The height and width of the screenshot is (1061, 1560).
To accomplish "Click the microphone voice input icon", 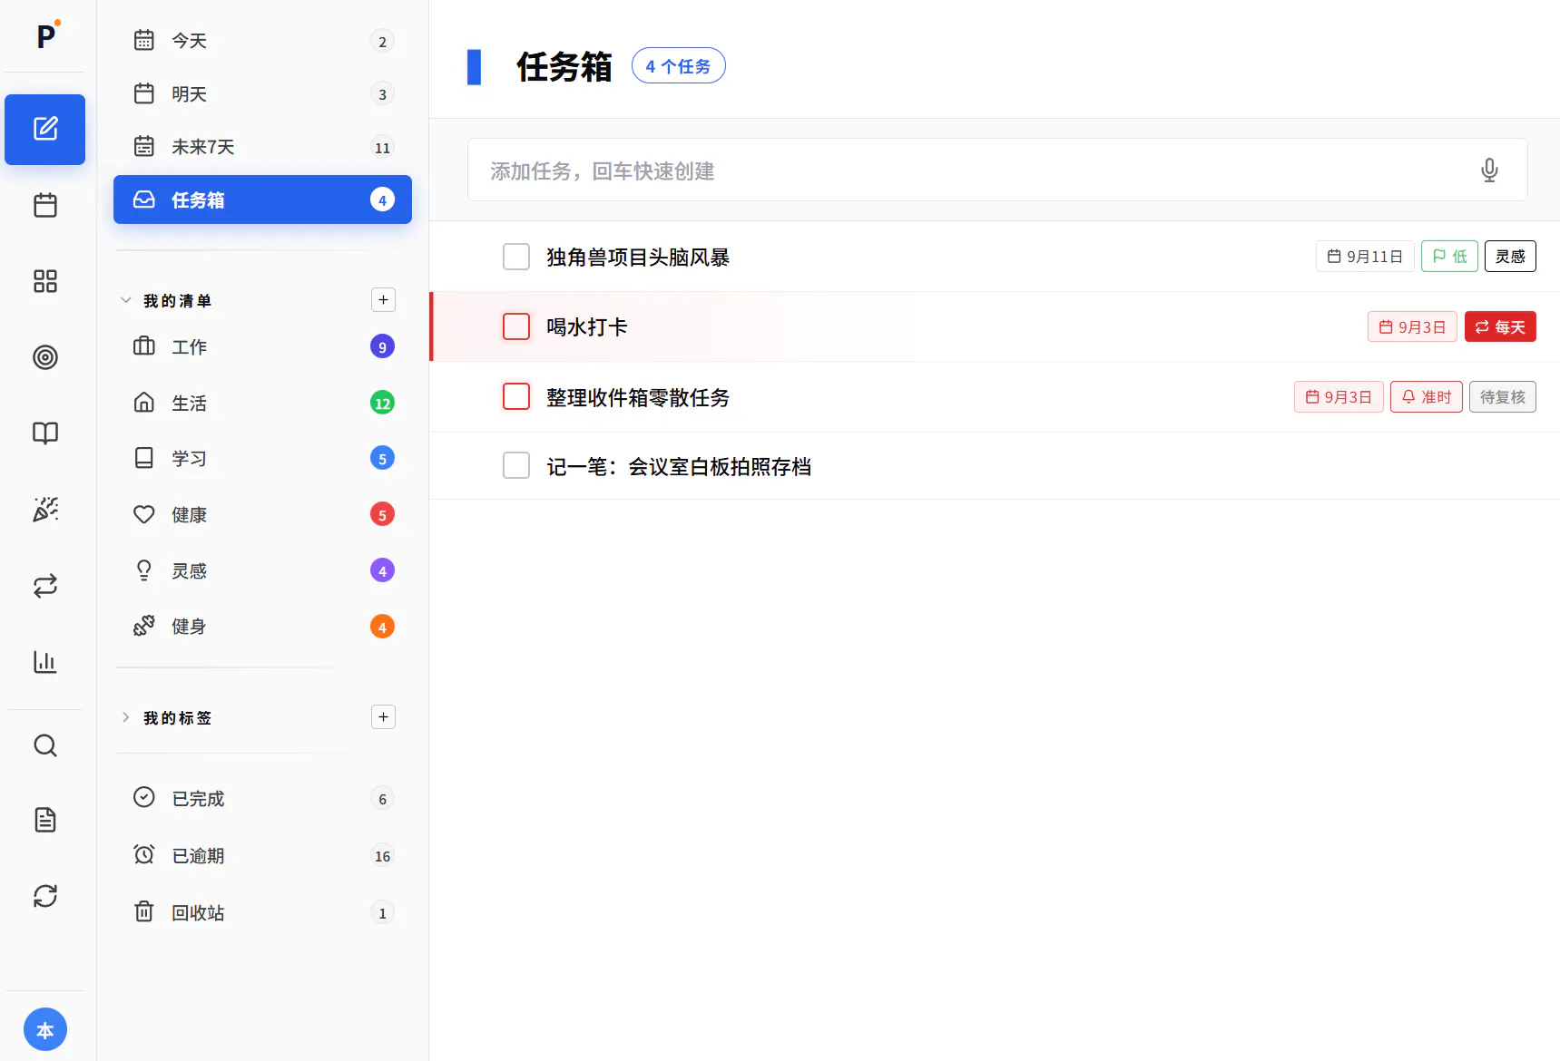I will tap(1489, 170).
